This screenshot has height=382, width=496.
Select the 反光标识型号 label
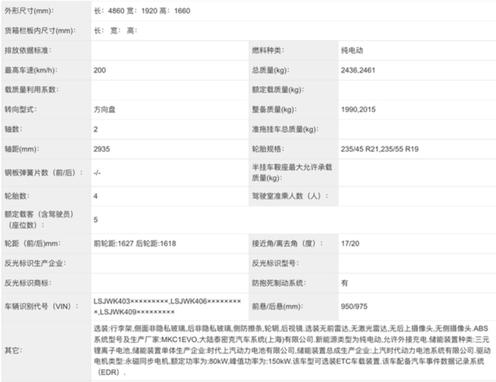pos(275,263)
